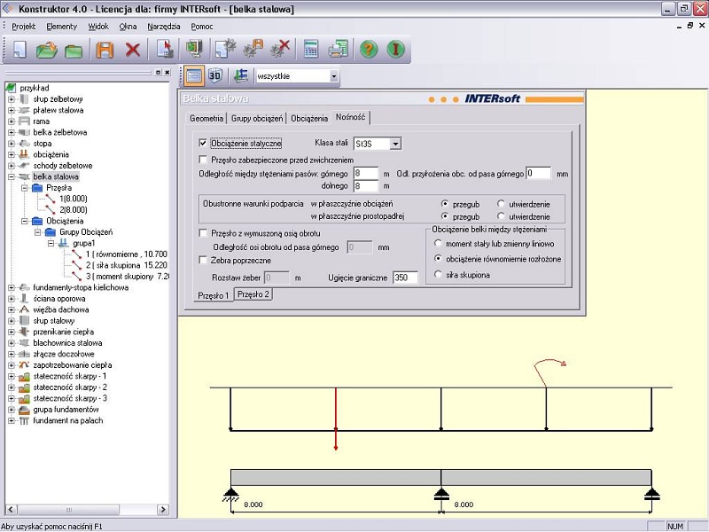Image resolution: width=709 pixels, height=532 pixels.
Task: Switch to the 3D view icon
Action: [214, 75]
